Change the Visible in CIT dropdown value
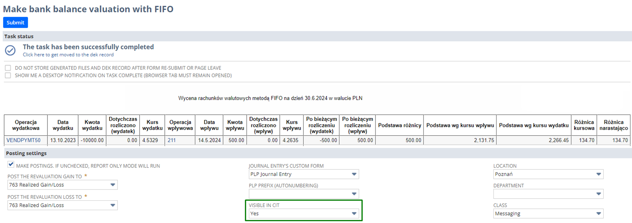 (x=303, y=214)
